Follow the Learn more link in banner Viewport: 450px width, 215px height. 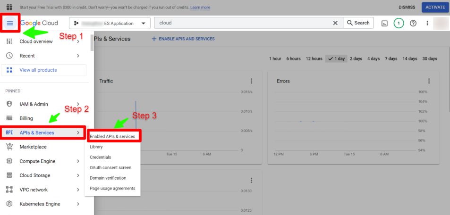point(200,8)
